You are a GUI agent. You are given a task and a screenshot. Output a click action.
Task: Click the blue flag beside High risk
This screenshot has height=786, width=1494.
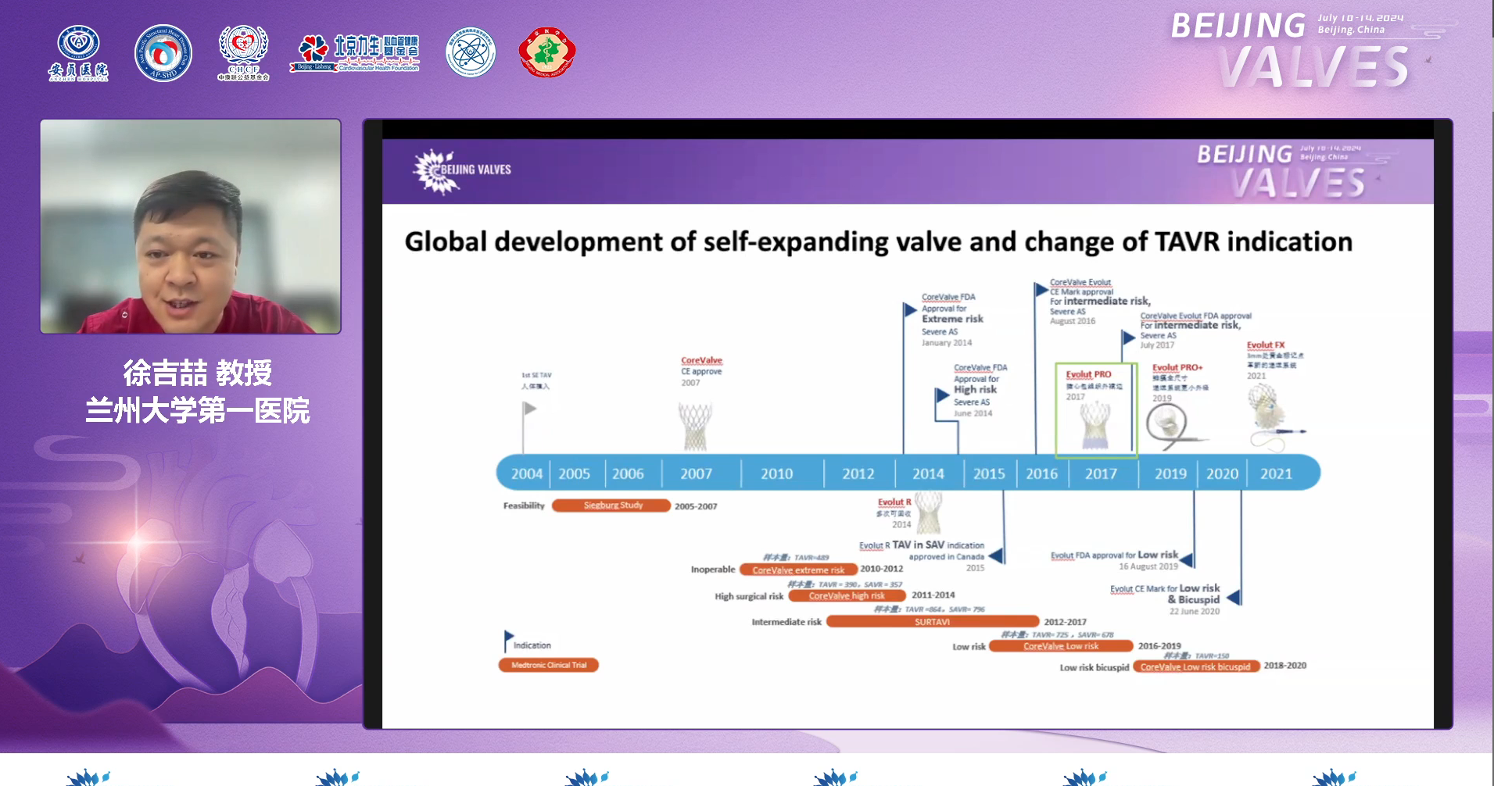click(x=942, y=395)
